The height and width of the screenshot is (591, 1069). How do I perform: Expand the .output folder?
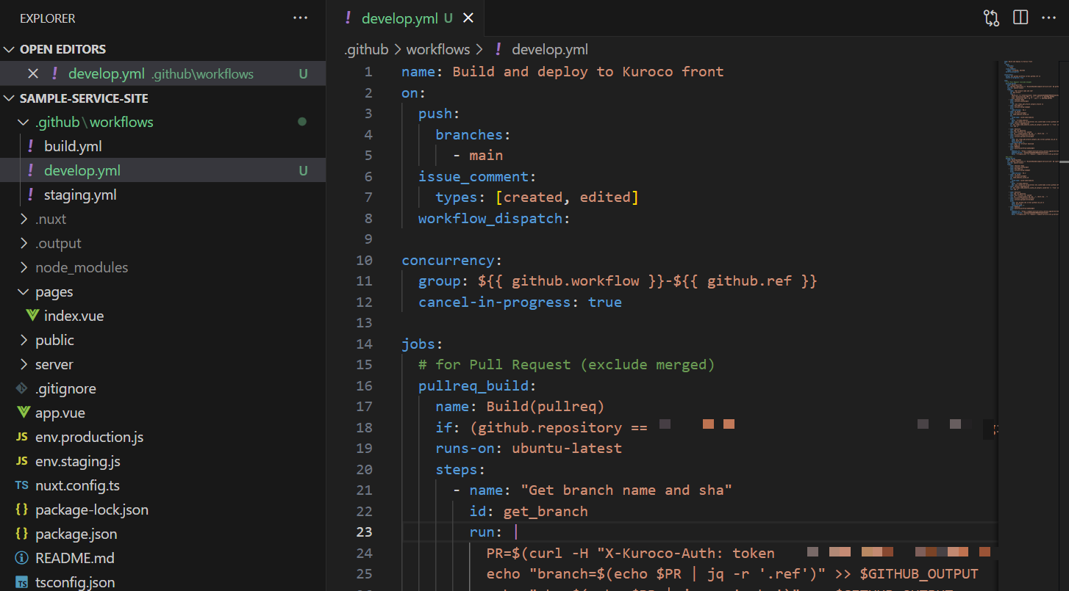tap(24, 243)
